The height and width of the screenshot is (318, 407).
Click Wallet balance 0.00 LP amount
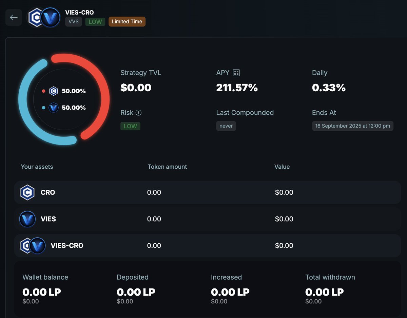point(42,292)
